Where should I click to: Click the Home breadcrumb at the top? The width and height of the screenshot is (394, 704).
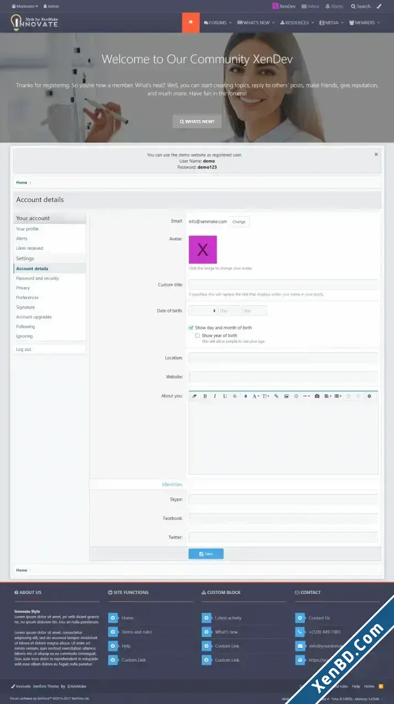tap(21, 183)
